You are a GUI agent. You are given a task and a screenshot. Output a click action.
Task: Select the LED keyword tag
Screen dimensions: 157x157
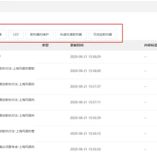click(16, 34)
